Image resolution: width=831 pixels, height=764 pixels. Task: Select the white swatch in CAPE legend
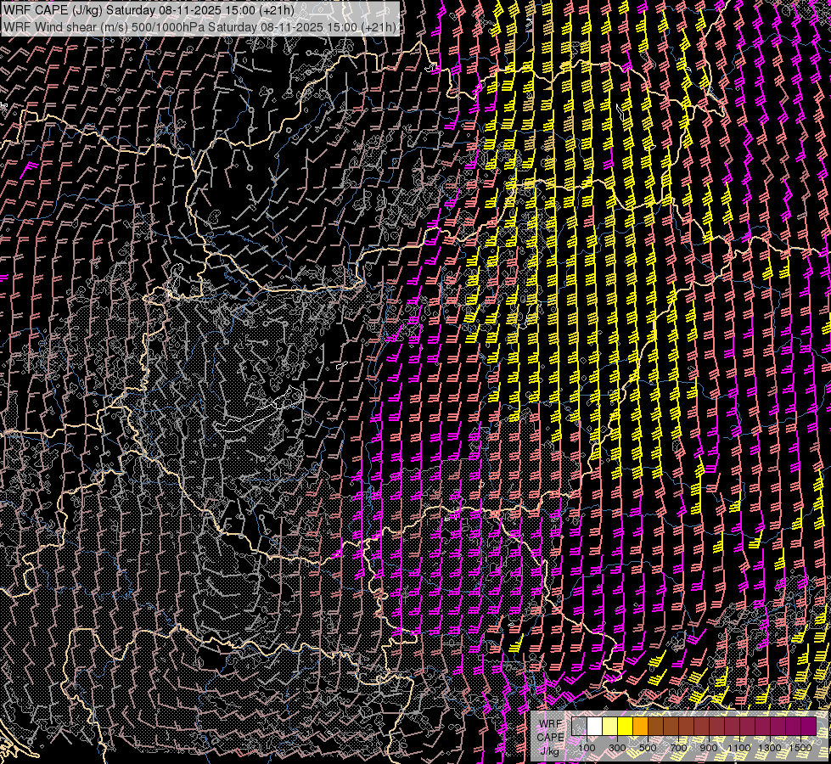click(594, 727)
